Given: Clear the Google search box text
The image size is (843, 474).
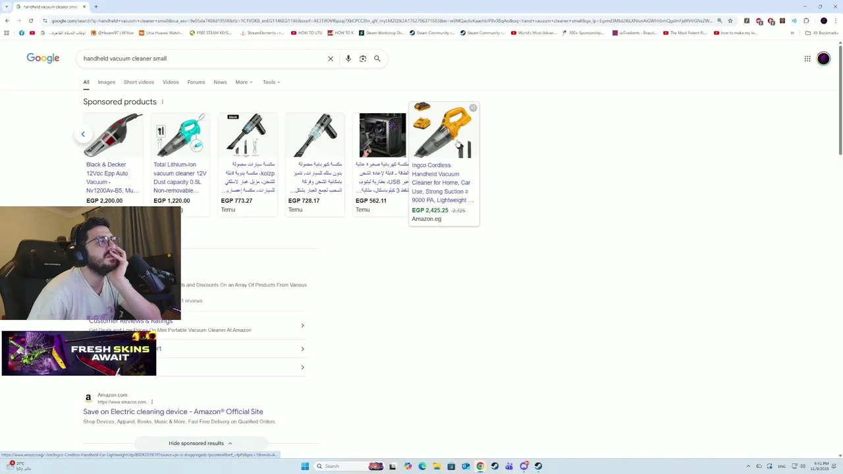Looking at the screenshot, I should point(331,59).
